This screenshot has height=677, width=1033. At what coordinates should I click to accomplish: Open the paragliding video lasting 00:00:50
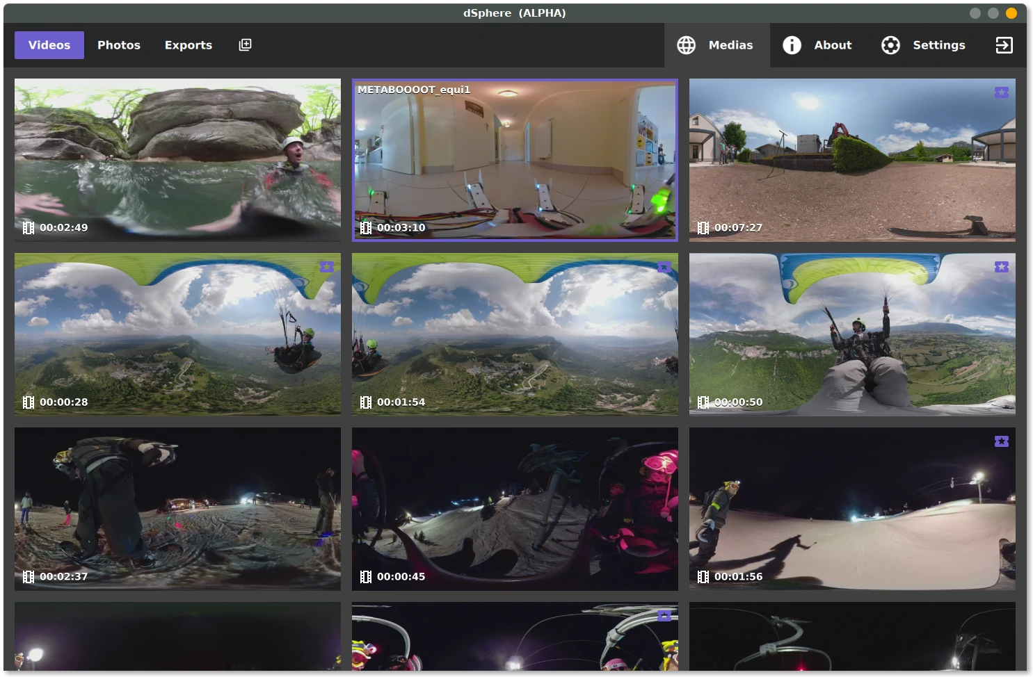(852, 334)
